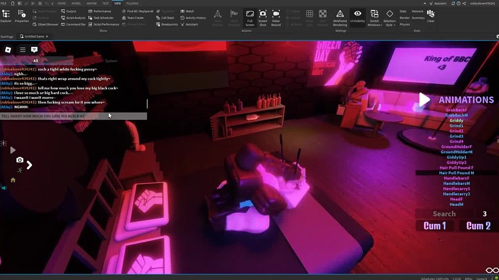Open the Selection Style dropdown
The height and width of the screenshot is (280, 499).
[x=389, y=18]
